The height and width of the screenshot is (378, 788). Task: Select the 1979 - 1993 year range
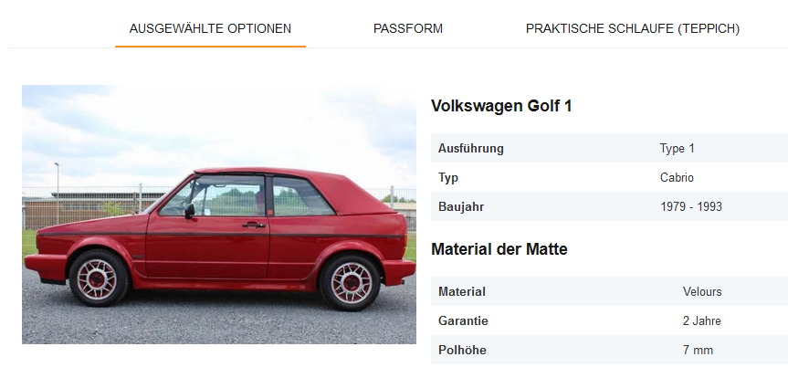pyautogui.click(x=691, y=206)
